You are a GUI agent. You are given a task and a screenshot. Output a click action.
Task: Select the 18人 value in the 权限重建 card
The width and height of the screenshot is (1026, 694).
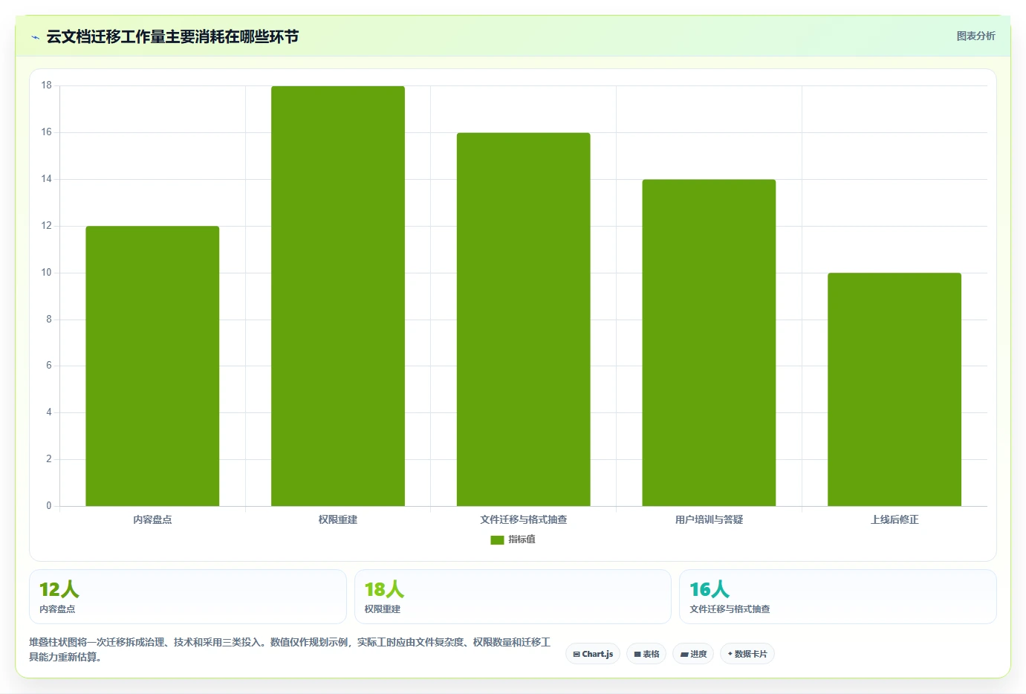click(384, 589)
